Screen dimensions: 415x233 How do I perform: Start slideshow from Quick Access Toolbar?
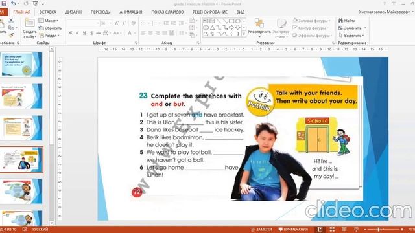point(36,3)
